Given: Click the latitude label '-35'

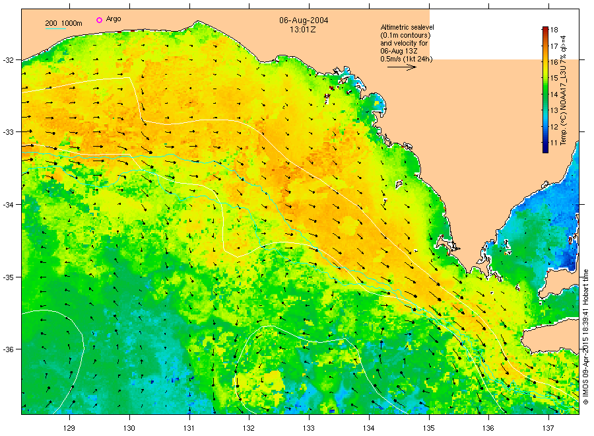Looking at the screenshot, I should (7, 277).
